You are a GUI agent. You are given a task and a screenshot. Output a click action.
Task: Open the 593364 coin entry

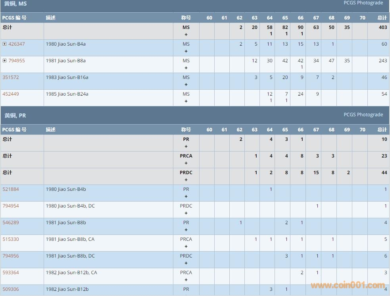click(11, 273)
